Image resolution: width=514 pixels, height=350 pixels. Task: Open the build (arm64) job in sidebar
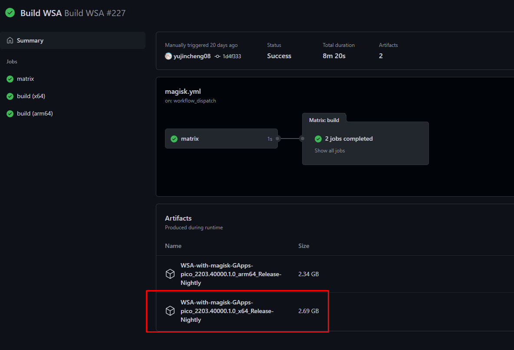tap(35, 114)
